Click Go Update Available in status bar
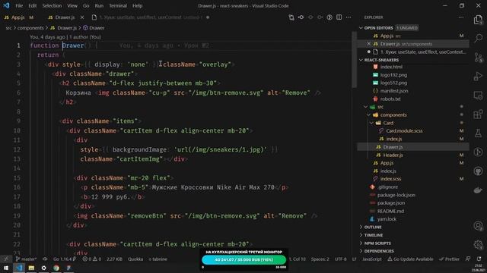Screen dimensions: 487x273 (x=410, y=259)
